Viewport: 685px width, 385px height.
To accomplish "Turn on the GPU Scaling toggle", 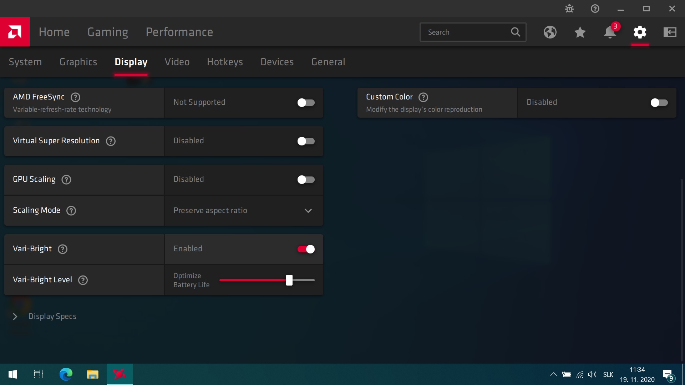I will pyautogui.click(x=306, y=180).
